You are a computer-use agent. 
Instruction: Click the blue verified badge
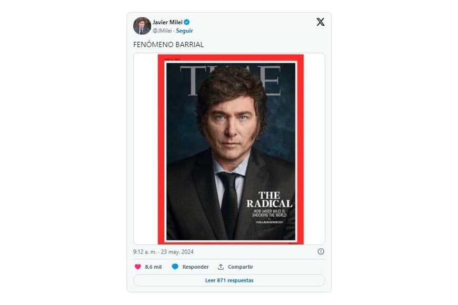tap(187, 22)
